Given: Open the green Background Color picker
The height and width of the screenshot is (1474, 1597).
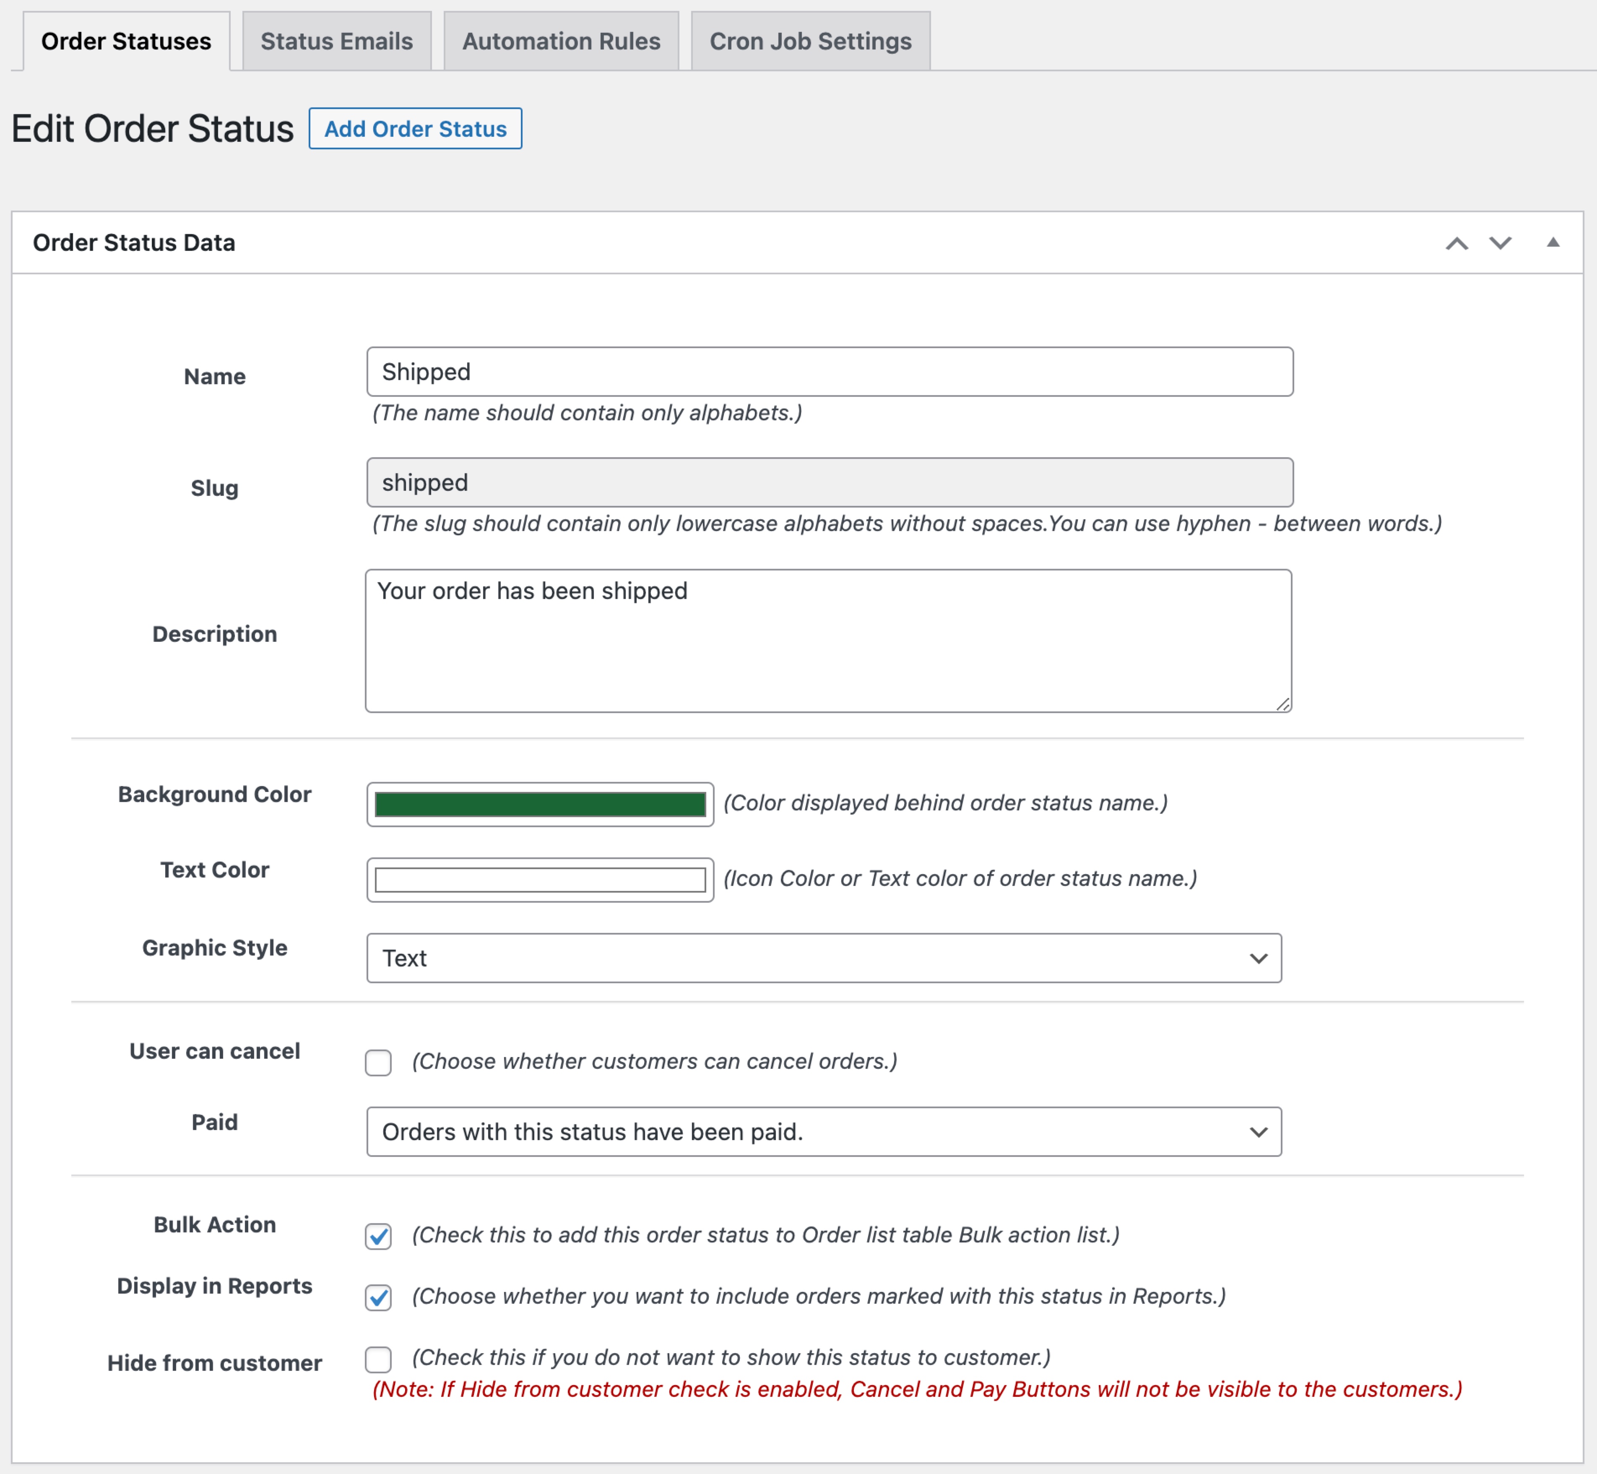Looking at the screenshot, I should [x=540, y=804].
